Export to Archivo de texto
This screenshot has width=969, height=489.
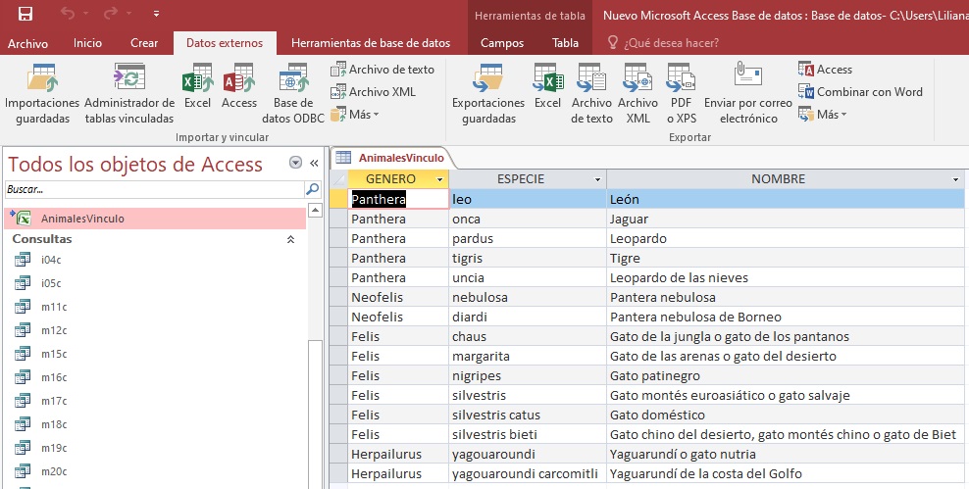coord(591,94)
